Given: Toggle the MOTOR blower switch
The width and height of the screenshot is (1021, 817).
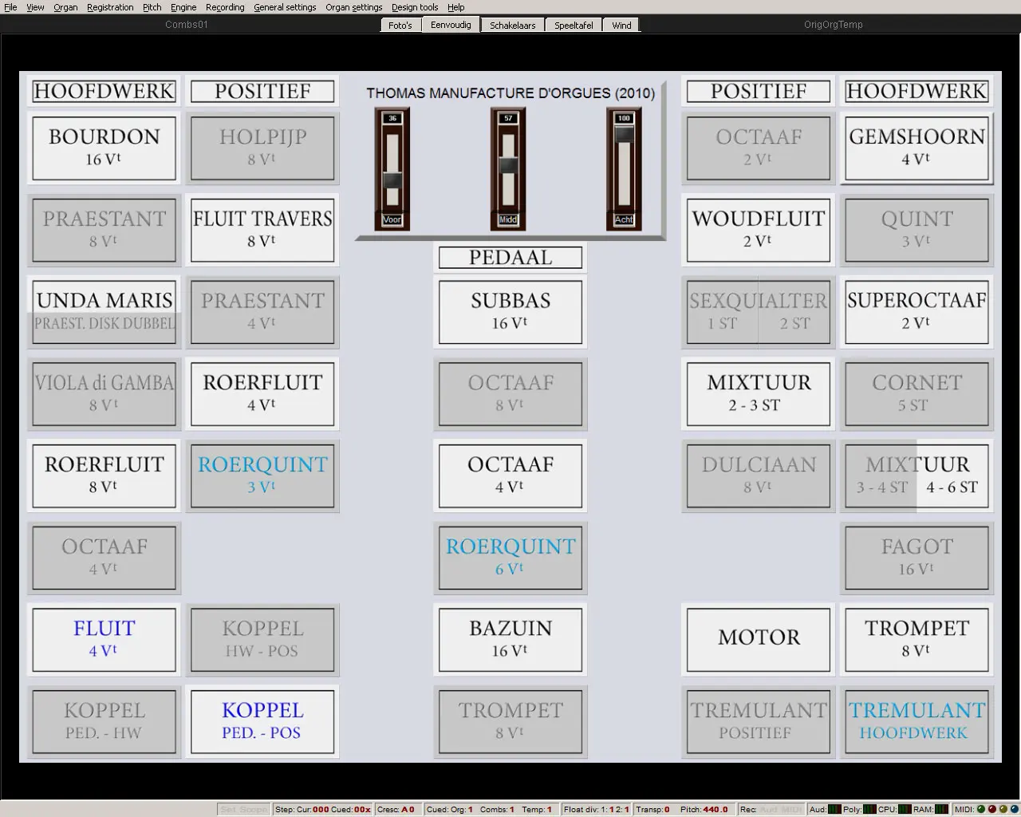Looking at the screenshot, I should 759,638.
